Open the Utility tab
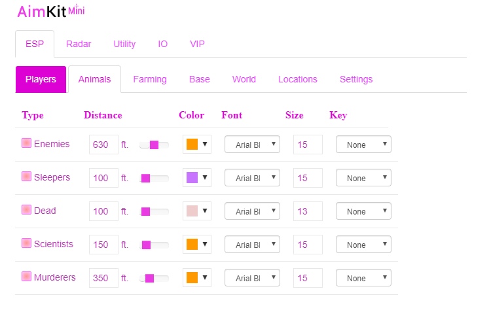Viewport: 491px width, 310px height. (x=124, y=44)
